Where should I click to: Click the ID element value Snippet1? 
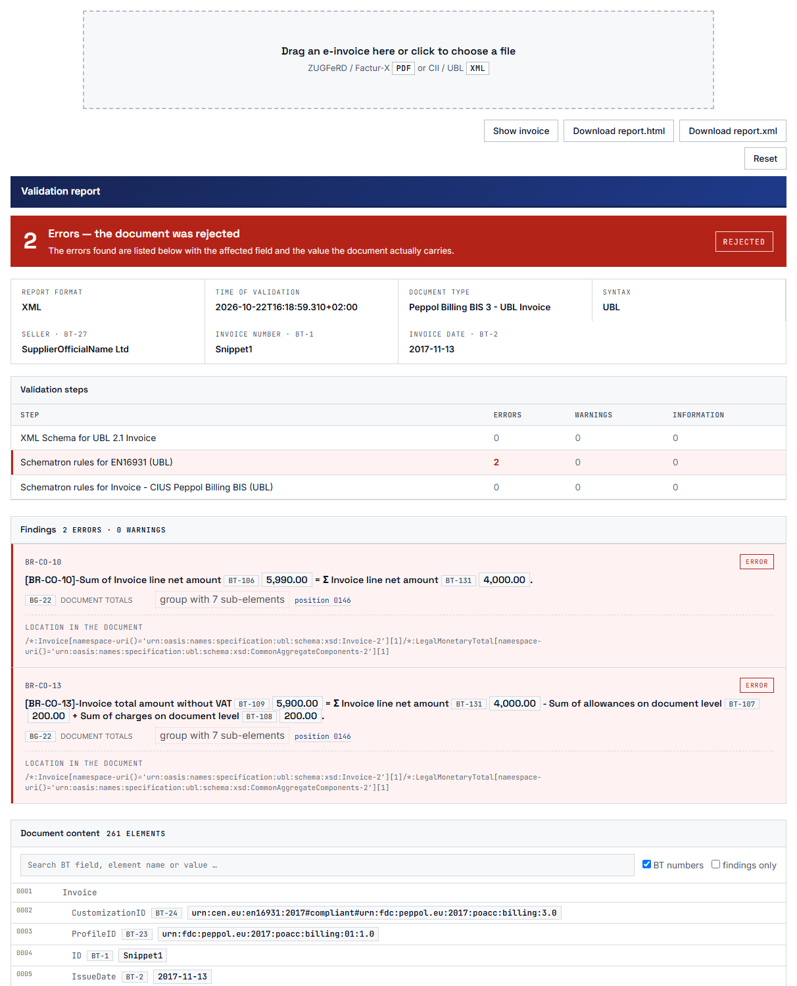click(143, 956)
